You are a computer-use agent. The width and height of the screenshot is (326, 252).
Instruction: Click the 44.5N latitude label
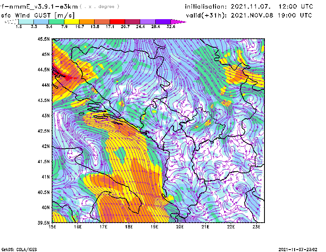coord(44,69)
